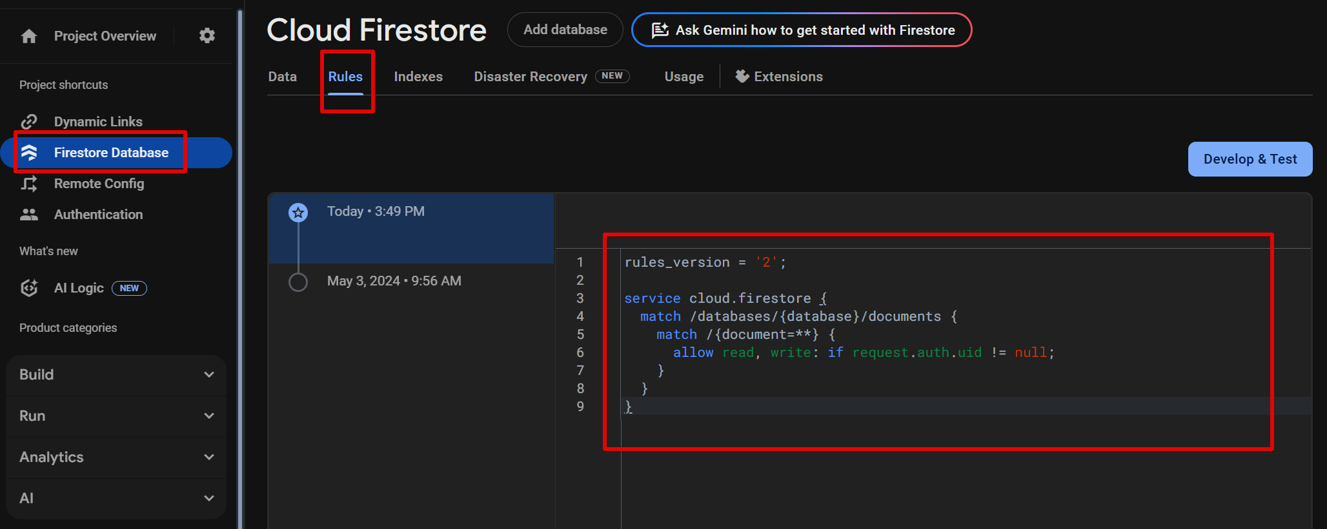Open the Indexes tab

[x=418, y=77]
